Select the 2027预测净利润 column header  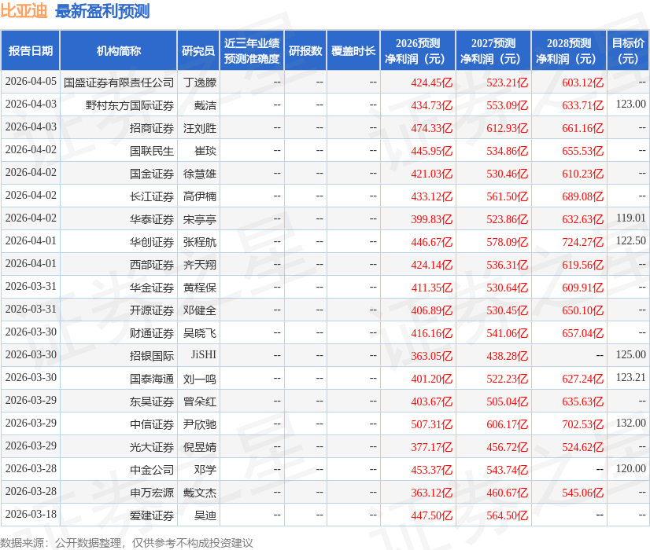[x=493, y=51]
